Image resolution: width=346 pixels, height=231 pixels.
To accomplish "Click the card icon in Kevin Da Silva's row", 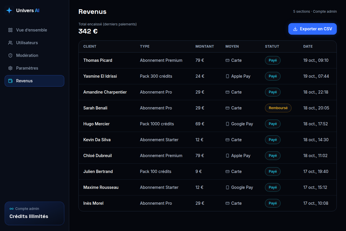I will tap(227, 140).
